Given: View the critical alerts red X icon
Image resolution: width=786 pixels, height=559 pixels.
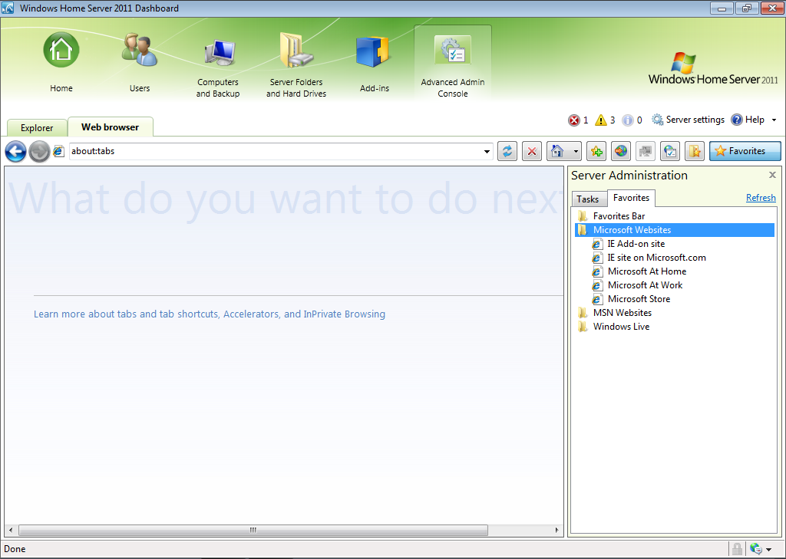Looking at the screenshot, I should pos(573,120).
